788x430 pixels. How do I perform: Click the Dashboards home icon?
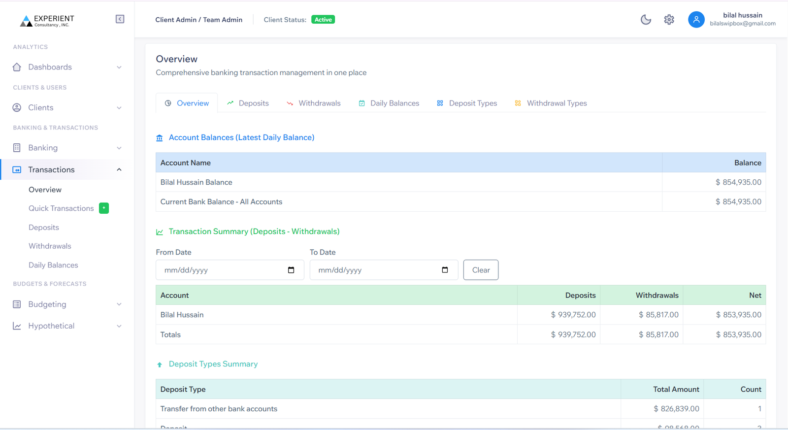17,67
